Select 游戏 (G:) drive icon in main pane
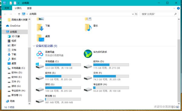182x111 pixels. tap(40, 89)
